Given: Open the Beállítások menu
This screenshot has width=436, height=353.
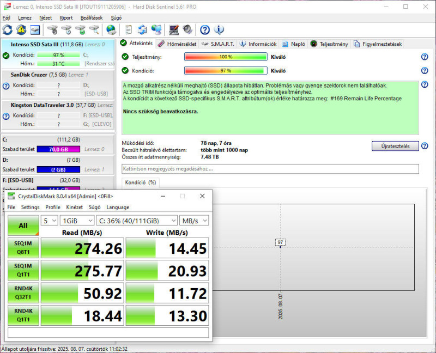Looking at the screenshot, I should pos(92,18).
